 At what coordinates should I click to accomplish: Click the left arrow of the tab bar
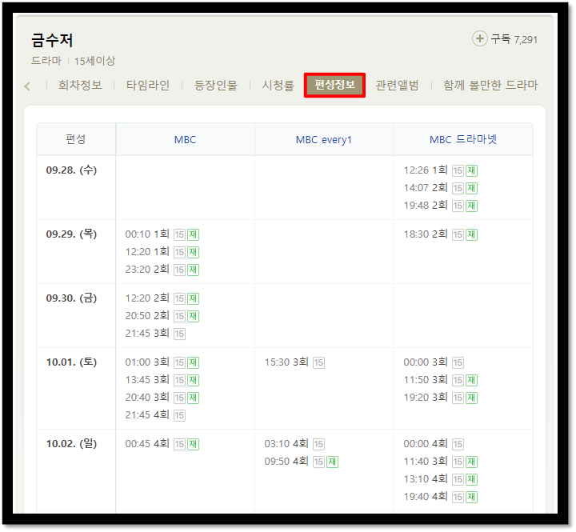27,86
